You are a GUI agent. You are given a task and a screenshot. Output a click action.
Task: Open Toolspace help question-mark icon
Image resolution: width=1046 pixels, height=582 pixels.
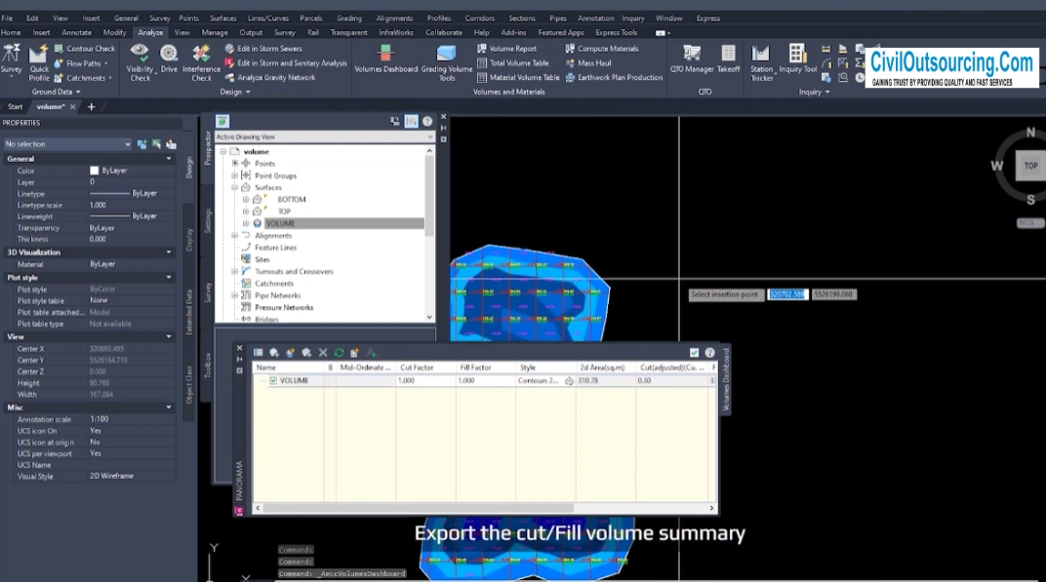click(x=427, y=121)
